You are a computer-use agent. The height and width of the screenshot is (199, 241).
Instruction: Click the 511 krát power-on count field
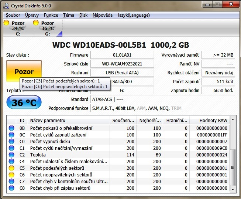click(218, 81)
